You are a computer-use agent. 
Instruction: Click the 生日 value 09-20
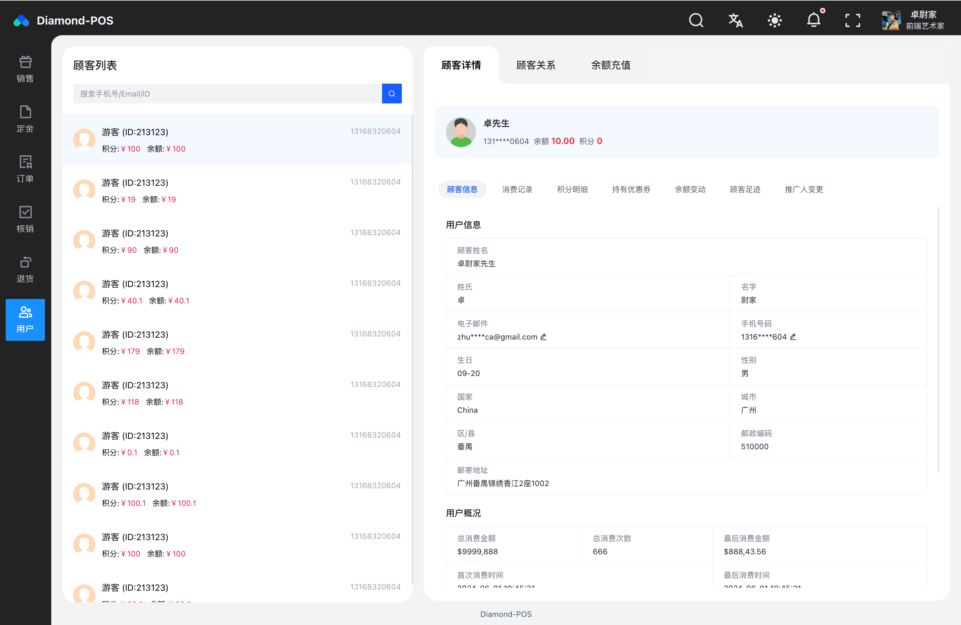[x=468, y=373]
